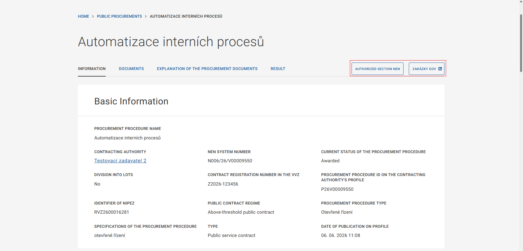Select publication date 06. 06. 2026 11:08

pos(340,235)
